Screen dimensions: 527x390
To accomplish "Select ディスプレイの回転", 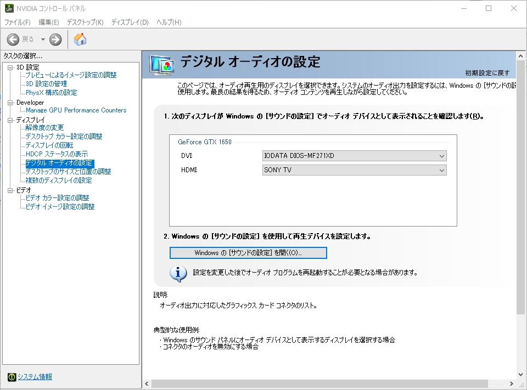I will pyautogui.click(x=49, y=145).
